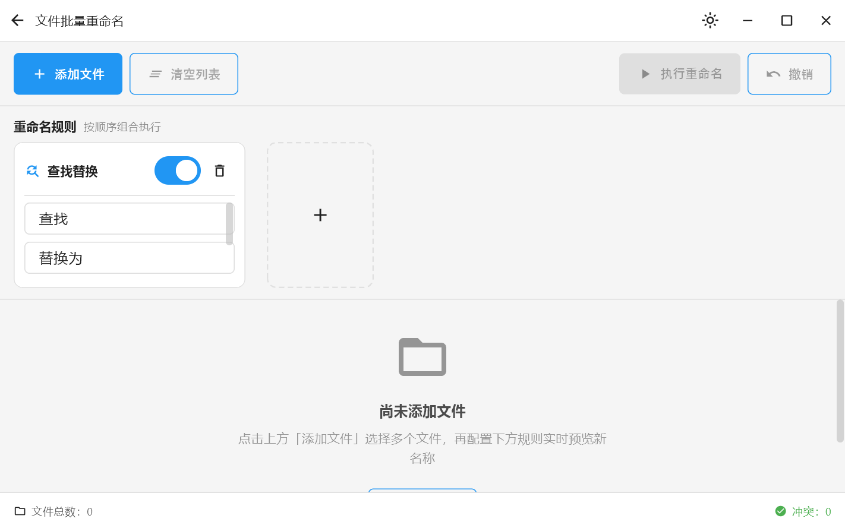Click the 文件总数: 0 status text
The height and width of the screenshot is (528, 845).
(62, 511)
